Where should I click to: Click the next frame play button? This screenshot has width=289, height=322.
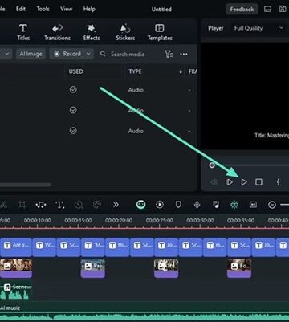(229, 182)
